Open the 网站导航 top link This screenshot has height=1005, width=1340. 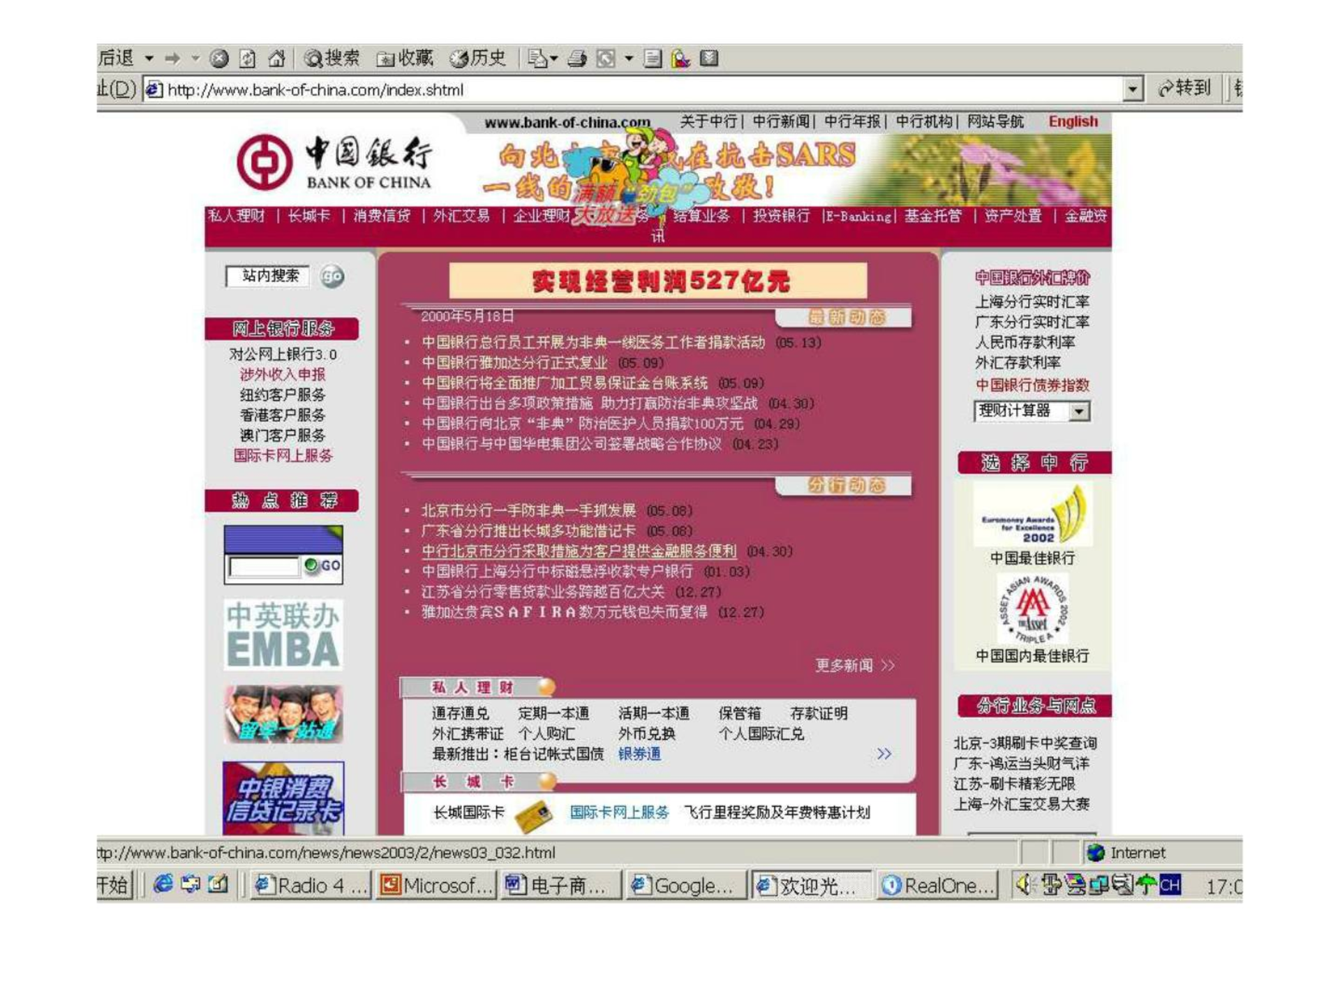(x=995, y=121)
